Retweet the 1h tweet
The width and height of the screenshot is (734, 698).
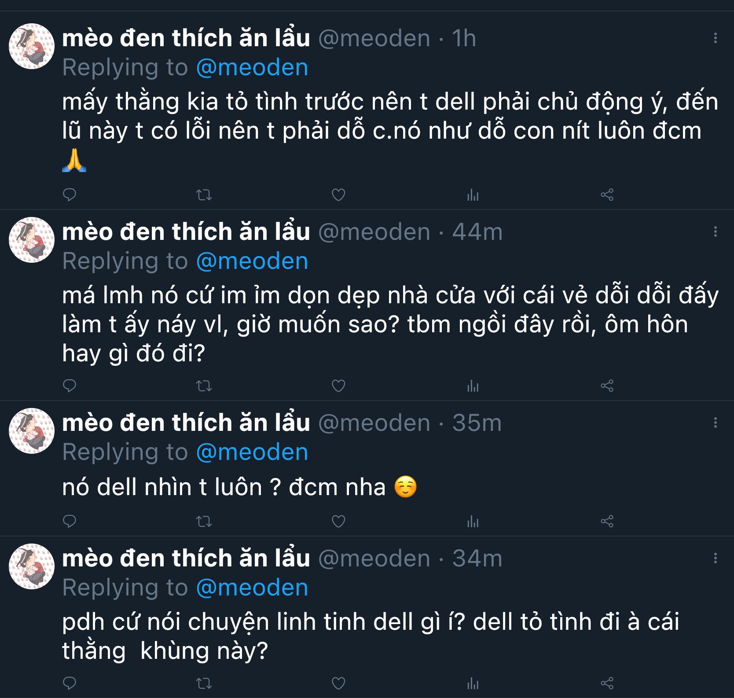coord(204,195)
